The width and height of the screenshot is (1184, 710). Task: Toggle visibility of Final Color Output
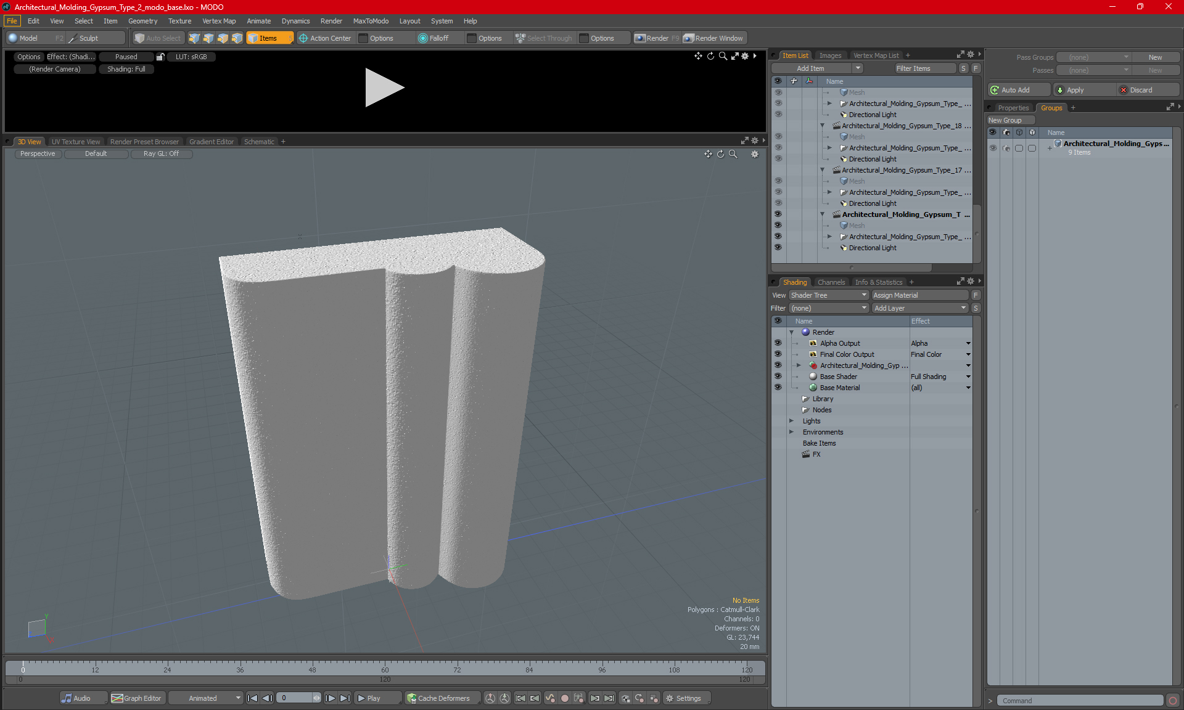coord(778,354)
